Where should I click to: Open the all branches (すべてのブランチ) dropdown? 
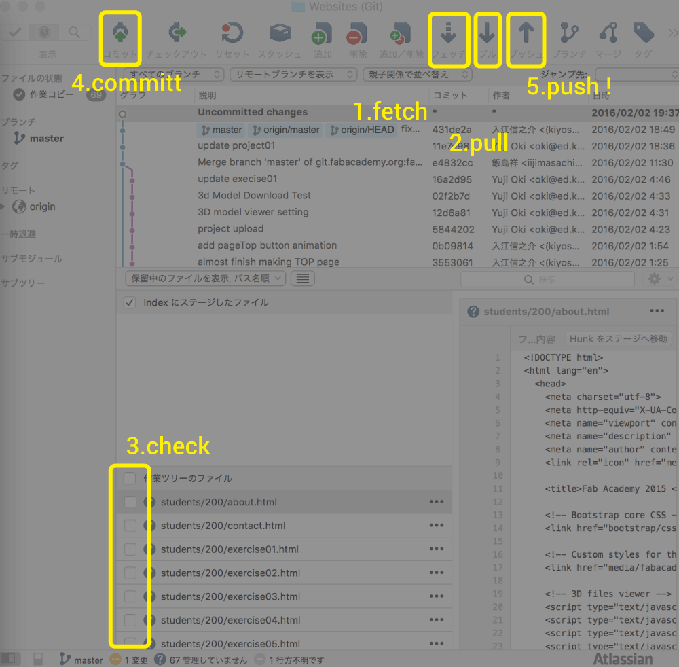(174, 75)
